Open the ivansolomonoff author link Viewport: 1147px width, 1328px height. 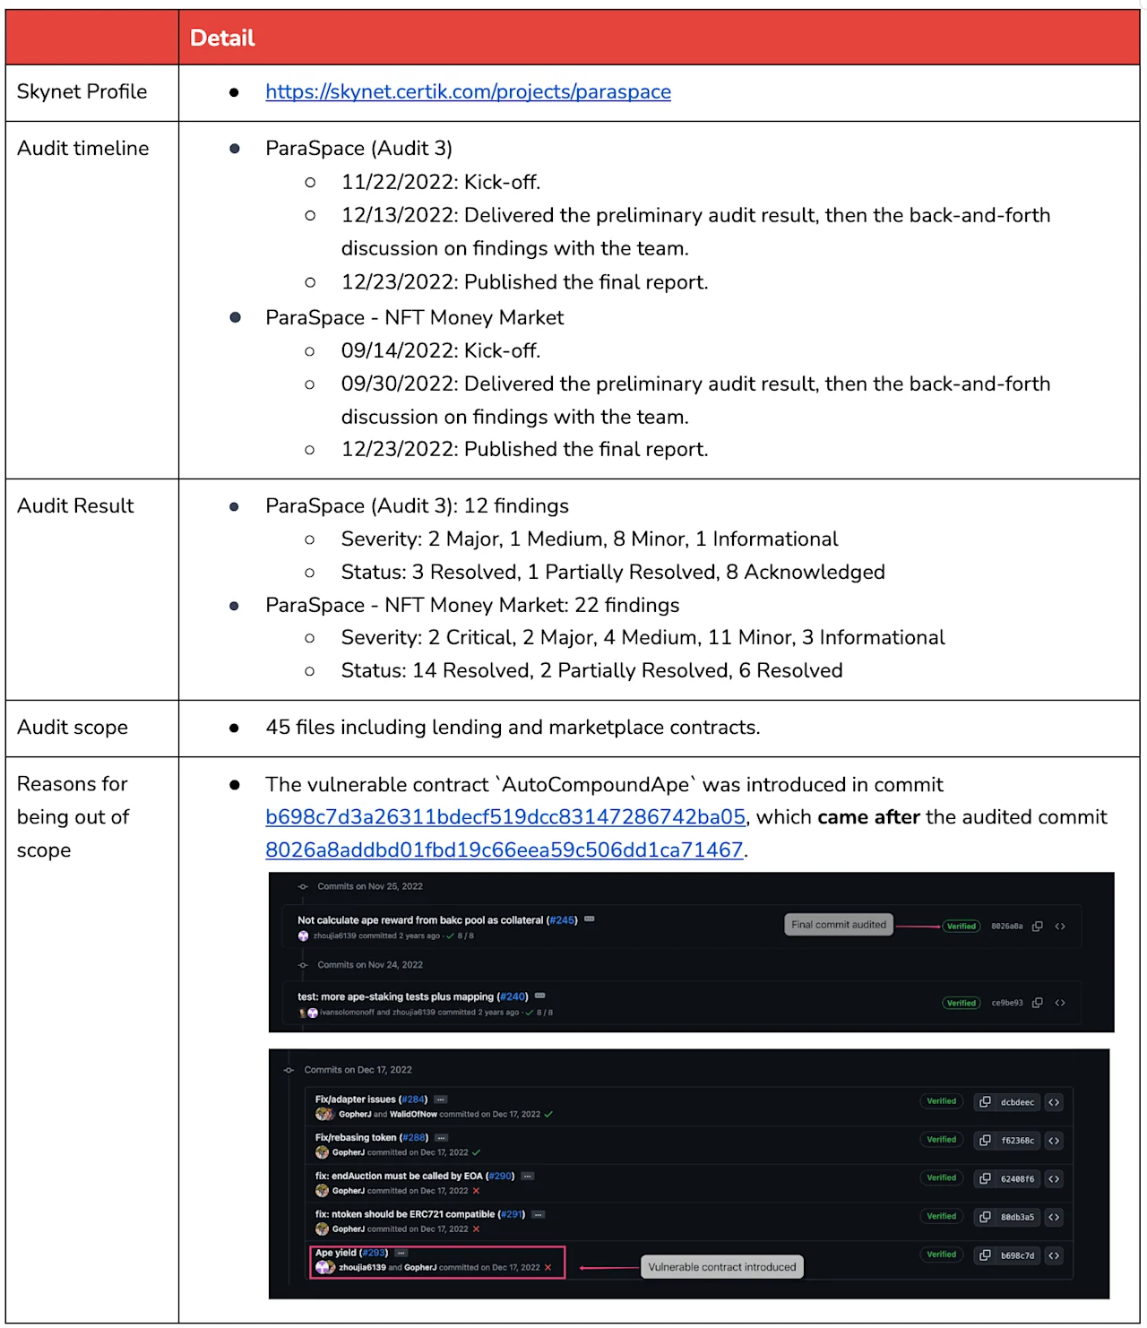[347, 1013]
